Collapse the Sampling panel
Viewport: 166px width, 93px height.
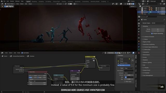(x=145, y=26)
